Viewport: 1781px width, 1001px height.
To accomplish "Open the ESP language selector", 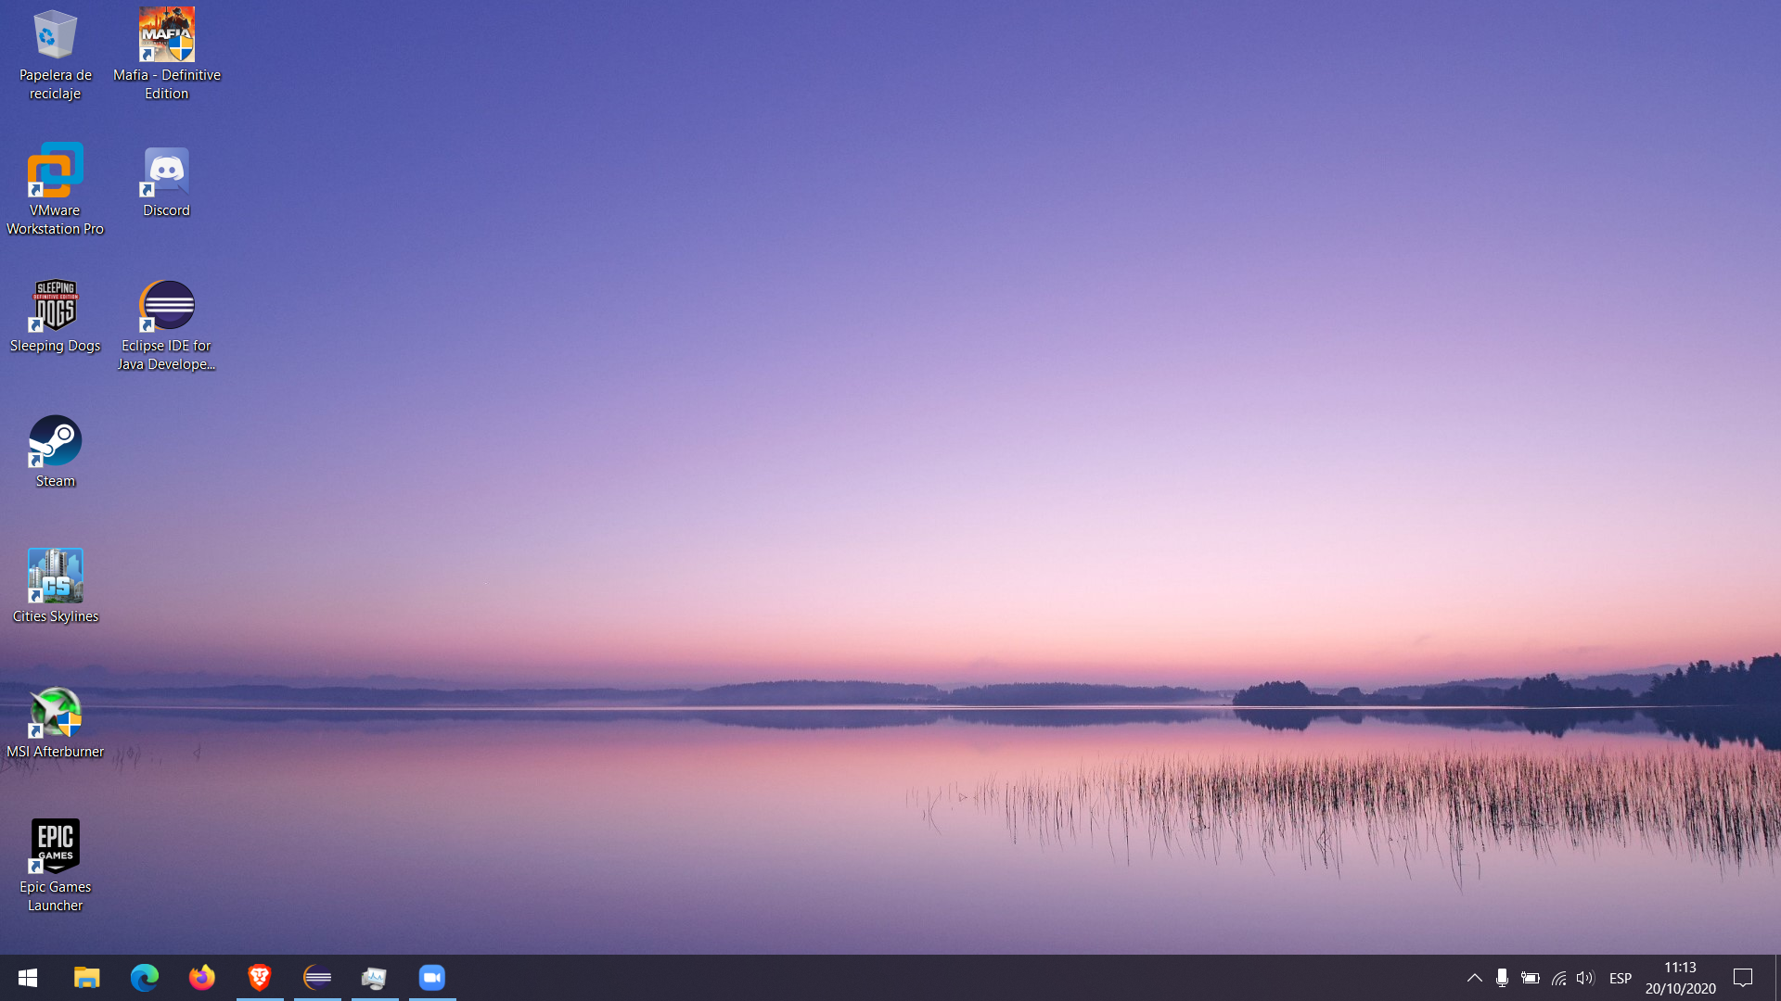I will tap(1621, 978).
